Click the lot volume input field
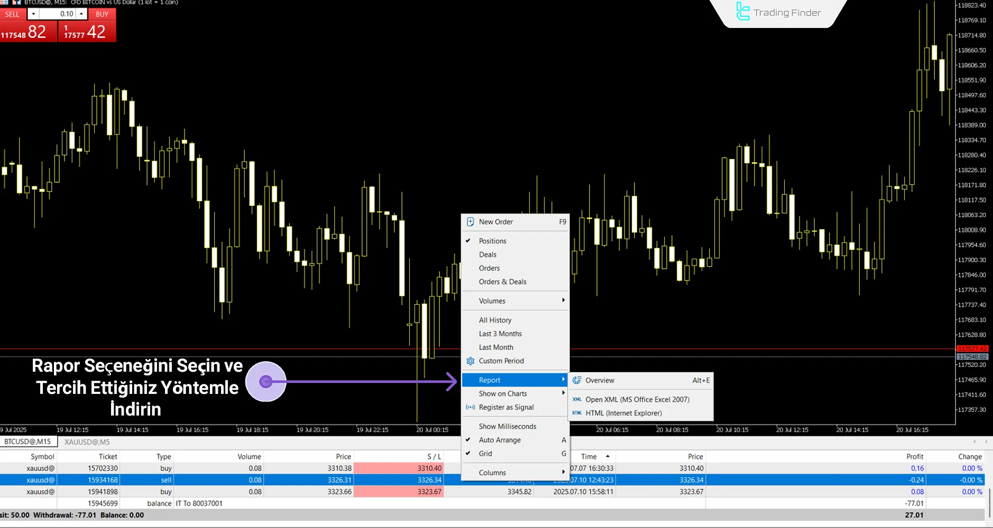The image size is (993, 528). pos(58,14)
